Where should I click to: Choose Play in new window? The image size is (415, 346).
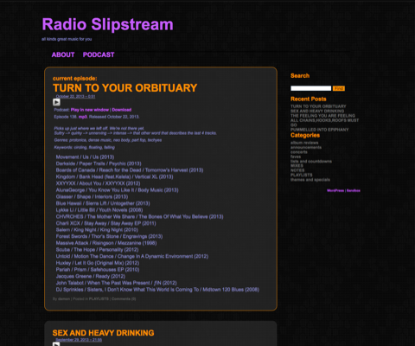pos(90,110)
